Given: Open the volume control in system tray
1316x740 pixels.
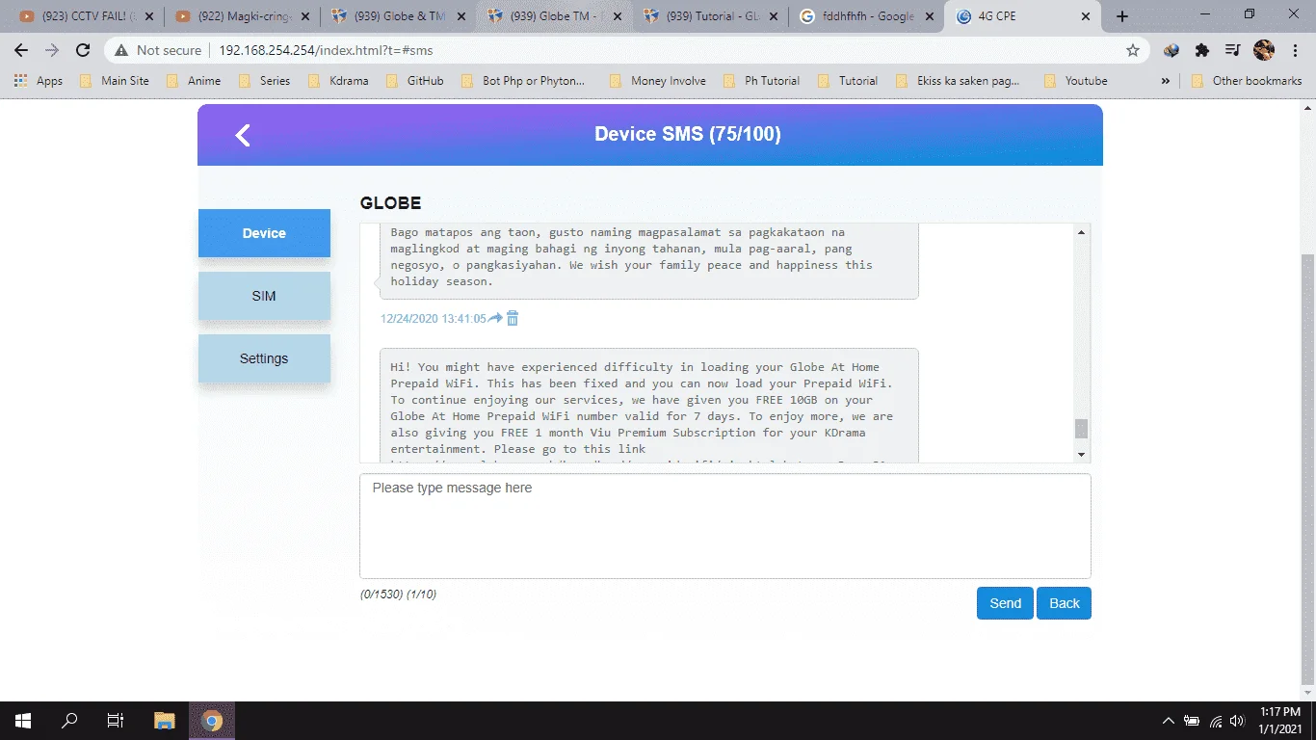Looking at the screenshot, I should [x=1238, y=721].
